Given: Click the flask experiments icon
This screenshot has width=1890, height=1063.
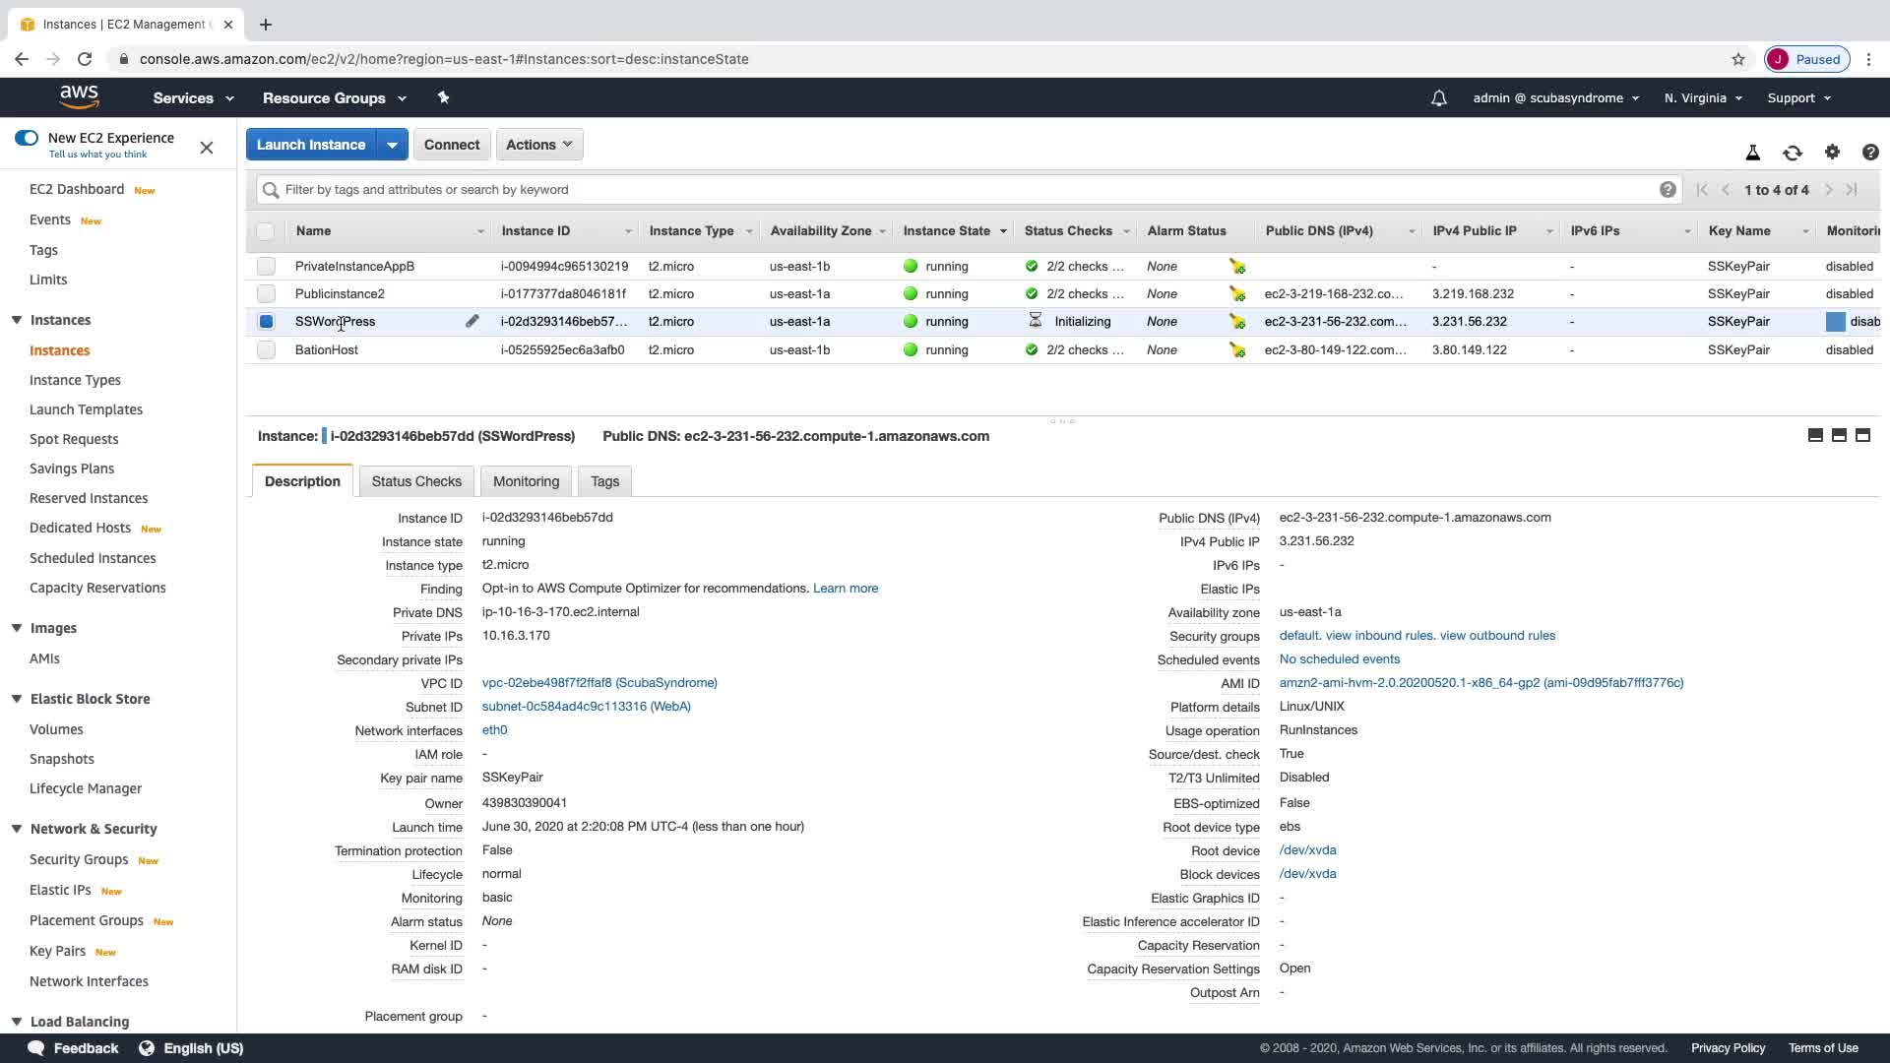Looking at the screenshot, I should [x=1752, y=153].
